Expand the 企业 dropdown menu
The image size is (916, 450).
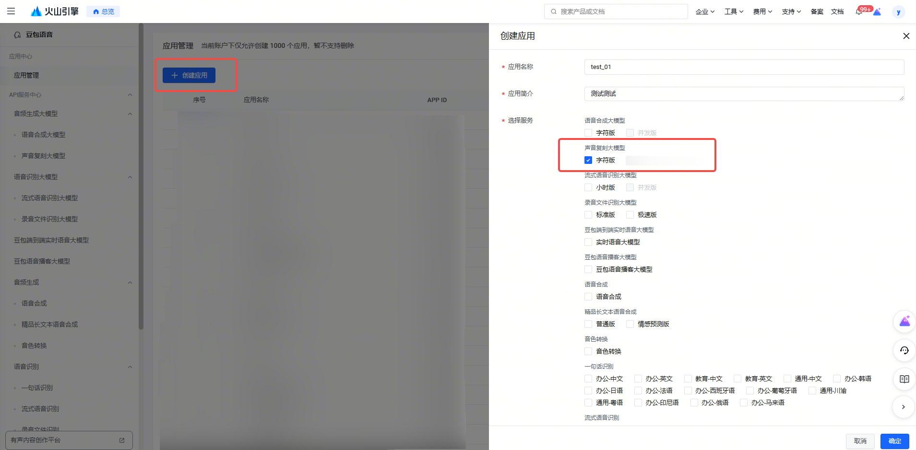coord(705,12)
